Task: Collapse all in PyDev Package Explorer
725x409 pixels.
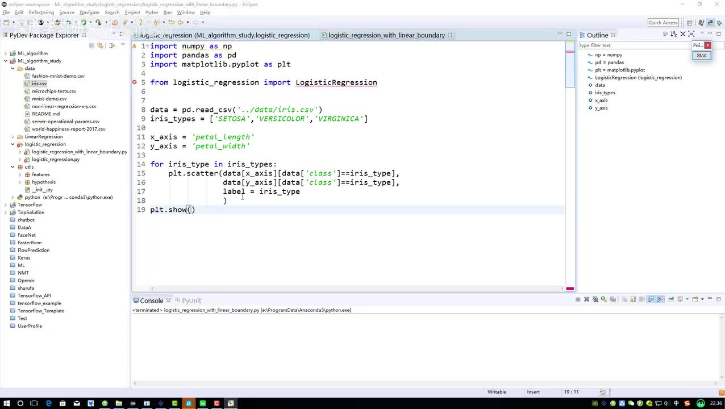Action: 92,45
